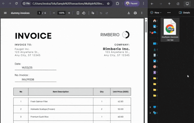
Task: Activate the PDF draw annotation tool
Action: (x=93, y=13)
